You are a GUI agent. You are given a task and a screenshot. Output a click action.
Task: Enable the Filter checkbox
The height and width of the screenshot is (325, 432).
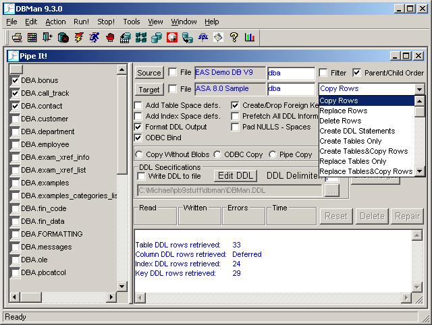324,73
